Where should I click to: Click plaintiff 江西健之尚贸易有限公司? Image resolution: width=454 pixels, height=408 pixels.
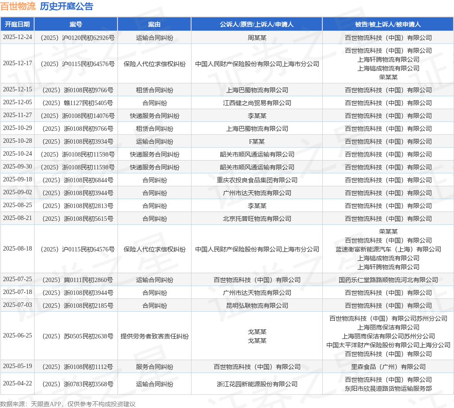257,103
